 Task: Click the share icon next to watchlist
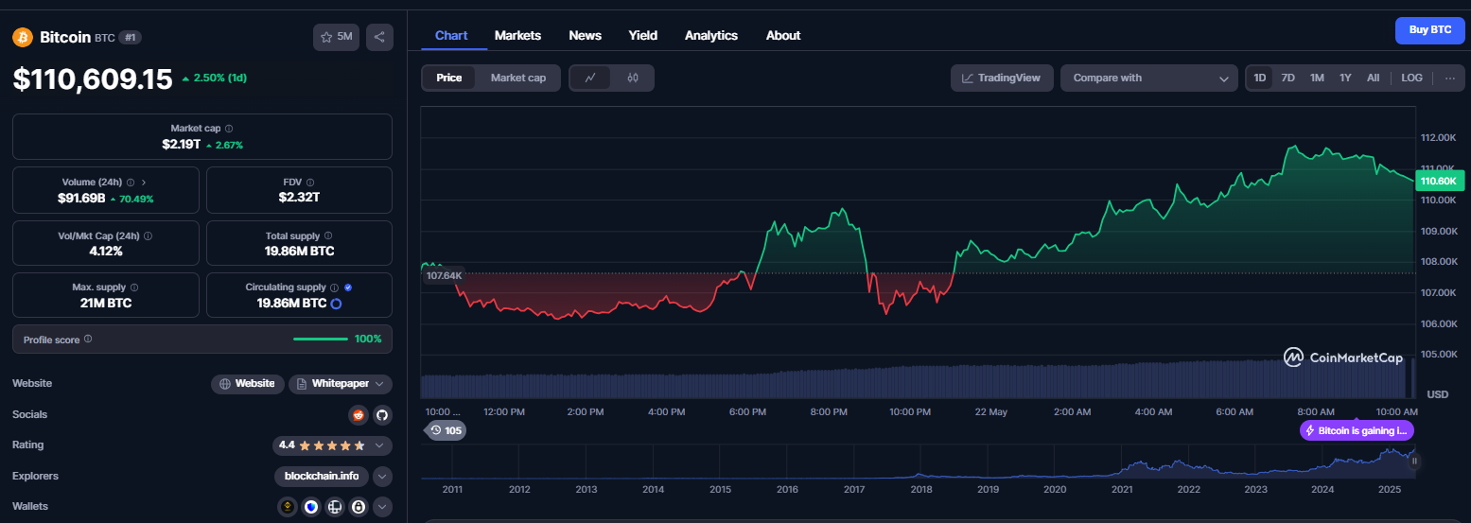pyautogui.click(x=379, y=37)
